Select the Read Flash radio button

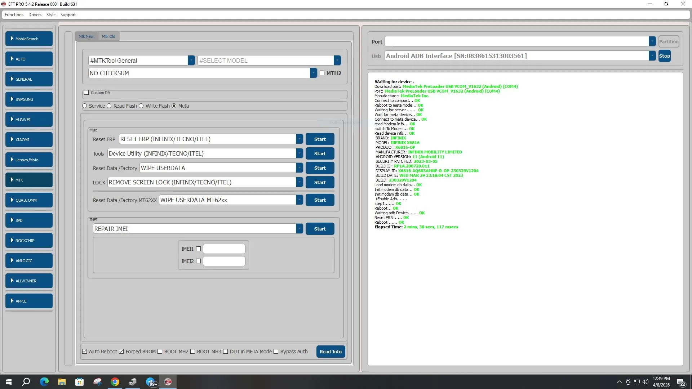(x=109, y=106)
